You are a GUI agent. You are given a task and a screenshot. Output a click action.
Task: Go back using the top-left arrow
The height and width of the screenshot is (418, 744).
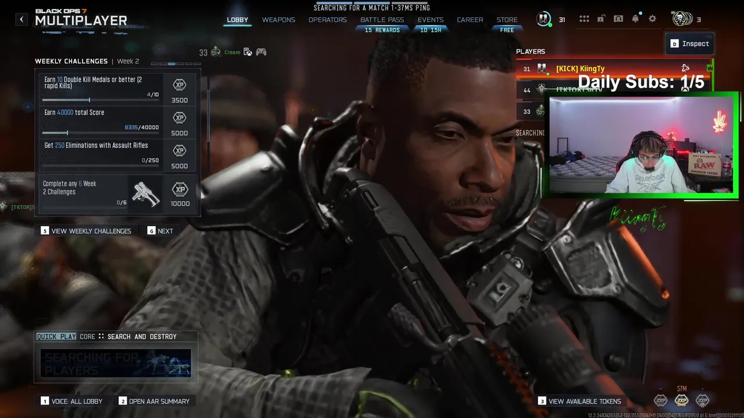tap(22, 19)
